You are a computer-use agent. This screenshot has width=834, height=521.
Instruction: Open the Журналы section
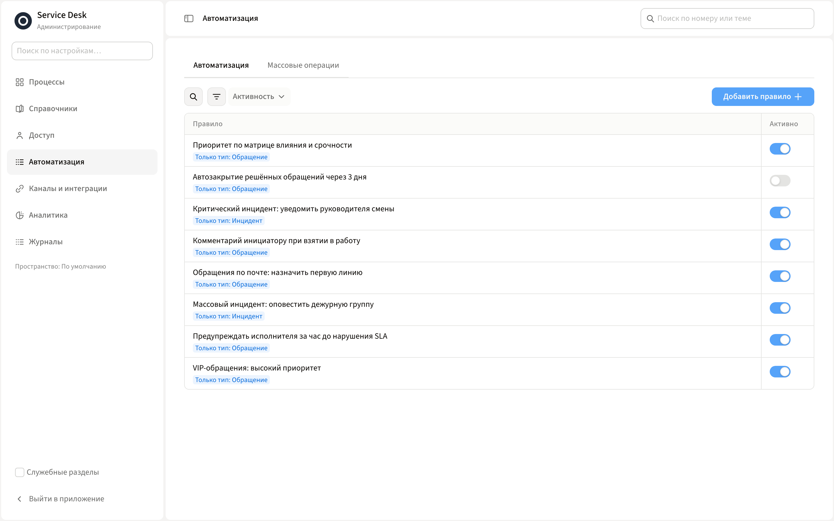pyautogui.click(x=82, y=242)
